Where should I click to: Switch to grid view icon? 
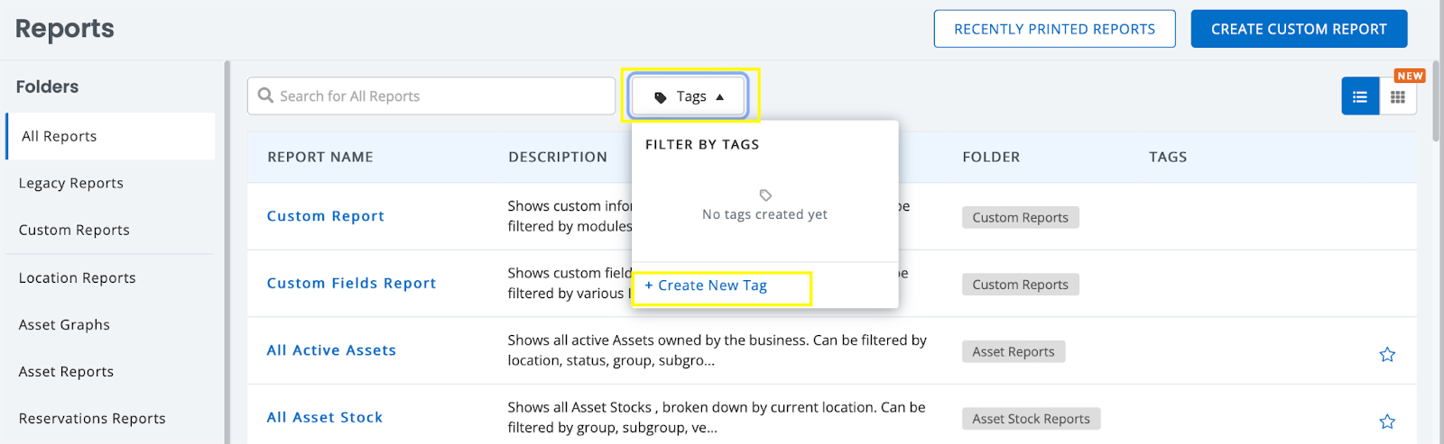pyautogui.click(x=1398, y=96)
